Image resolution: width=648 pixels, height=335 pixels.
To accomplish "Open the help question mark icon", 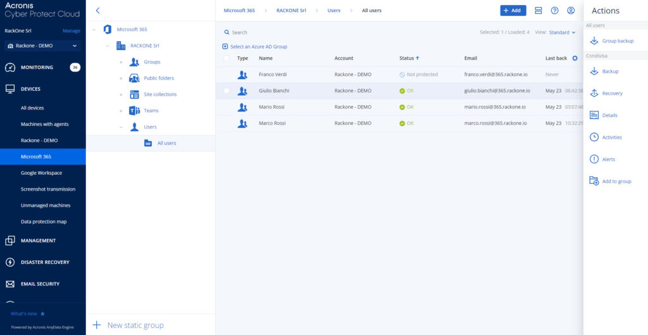I will 554,11.
